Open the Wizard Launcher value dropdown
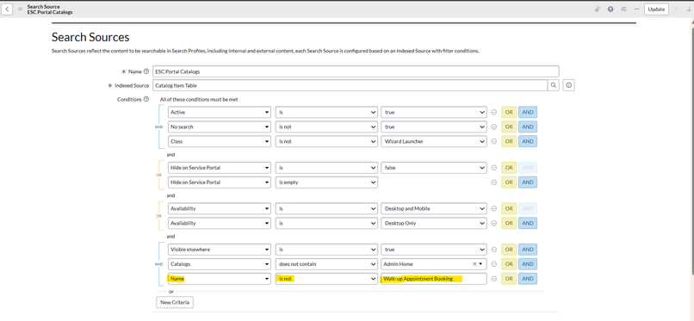Screen dimensions: 694x321 [434, 141]
